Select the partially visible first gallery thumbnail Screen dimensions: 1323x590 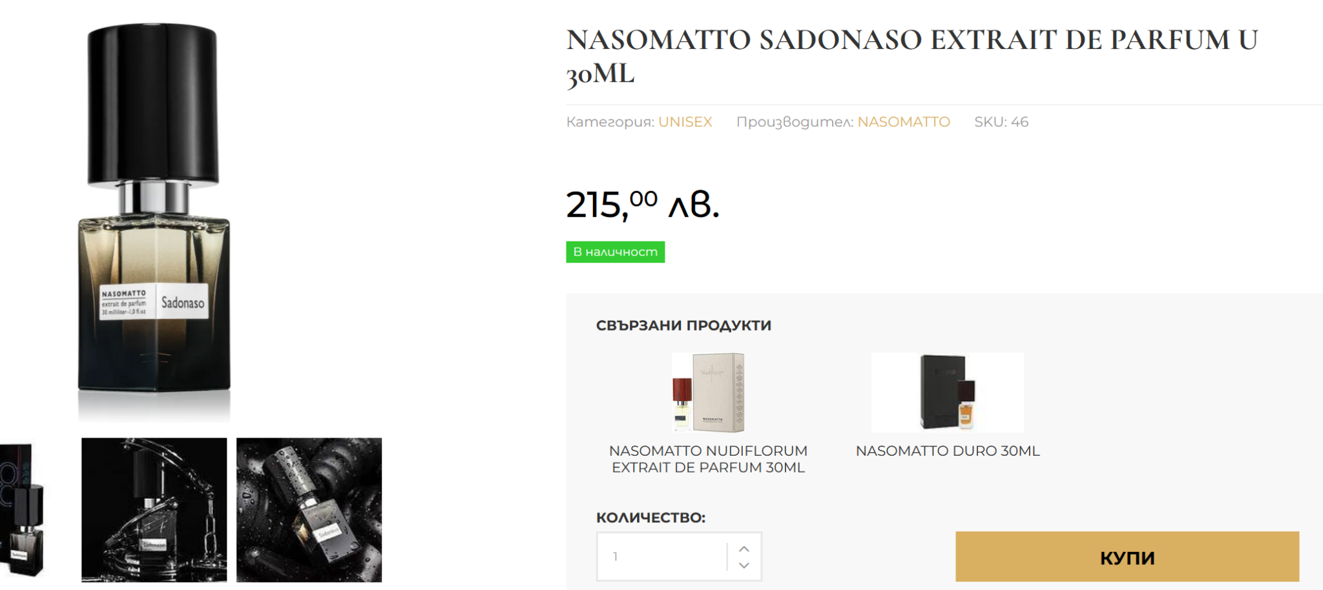tap(22, 510)
